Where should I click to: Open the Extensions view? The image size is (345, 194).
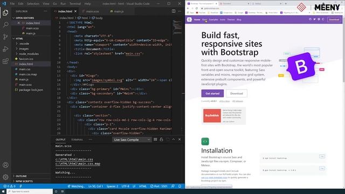tap(5, 61)
